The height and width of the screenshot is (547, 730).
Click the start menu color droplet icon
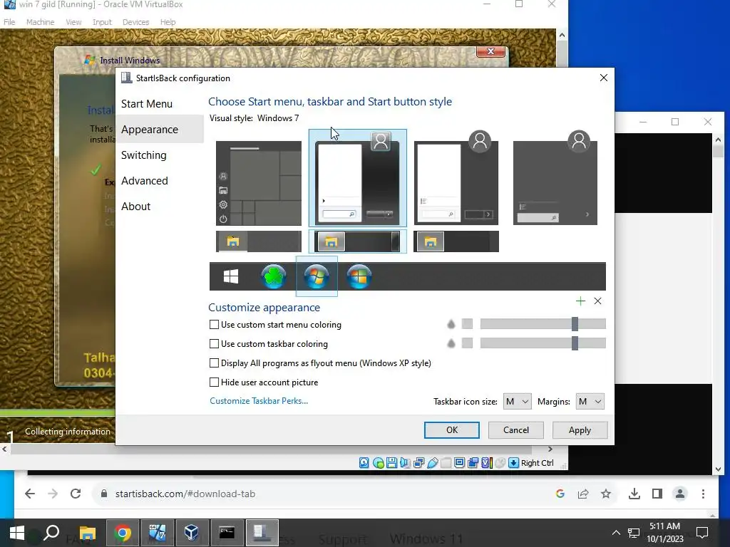(x=451, y=324)
